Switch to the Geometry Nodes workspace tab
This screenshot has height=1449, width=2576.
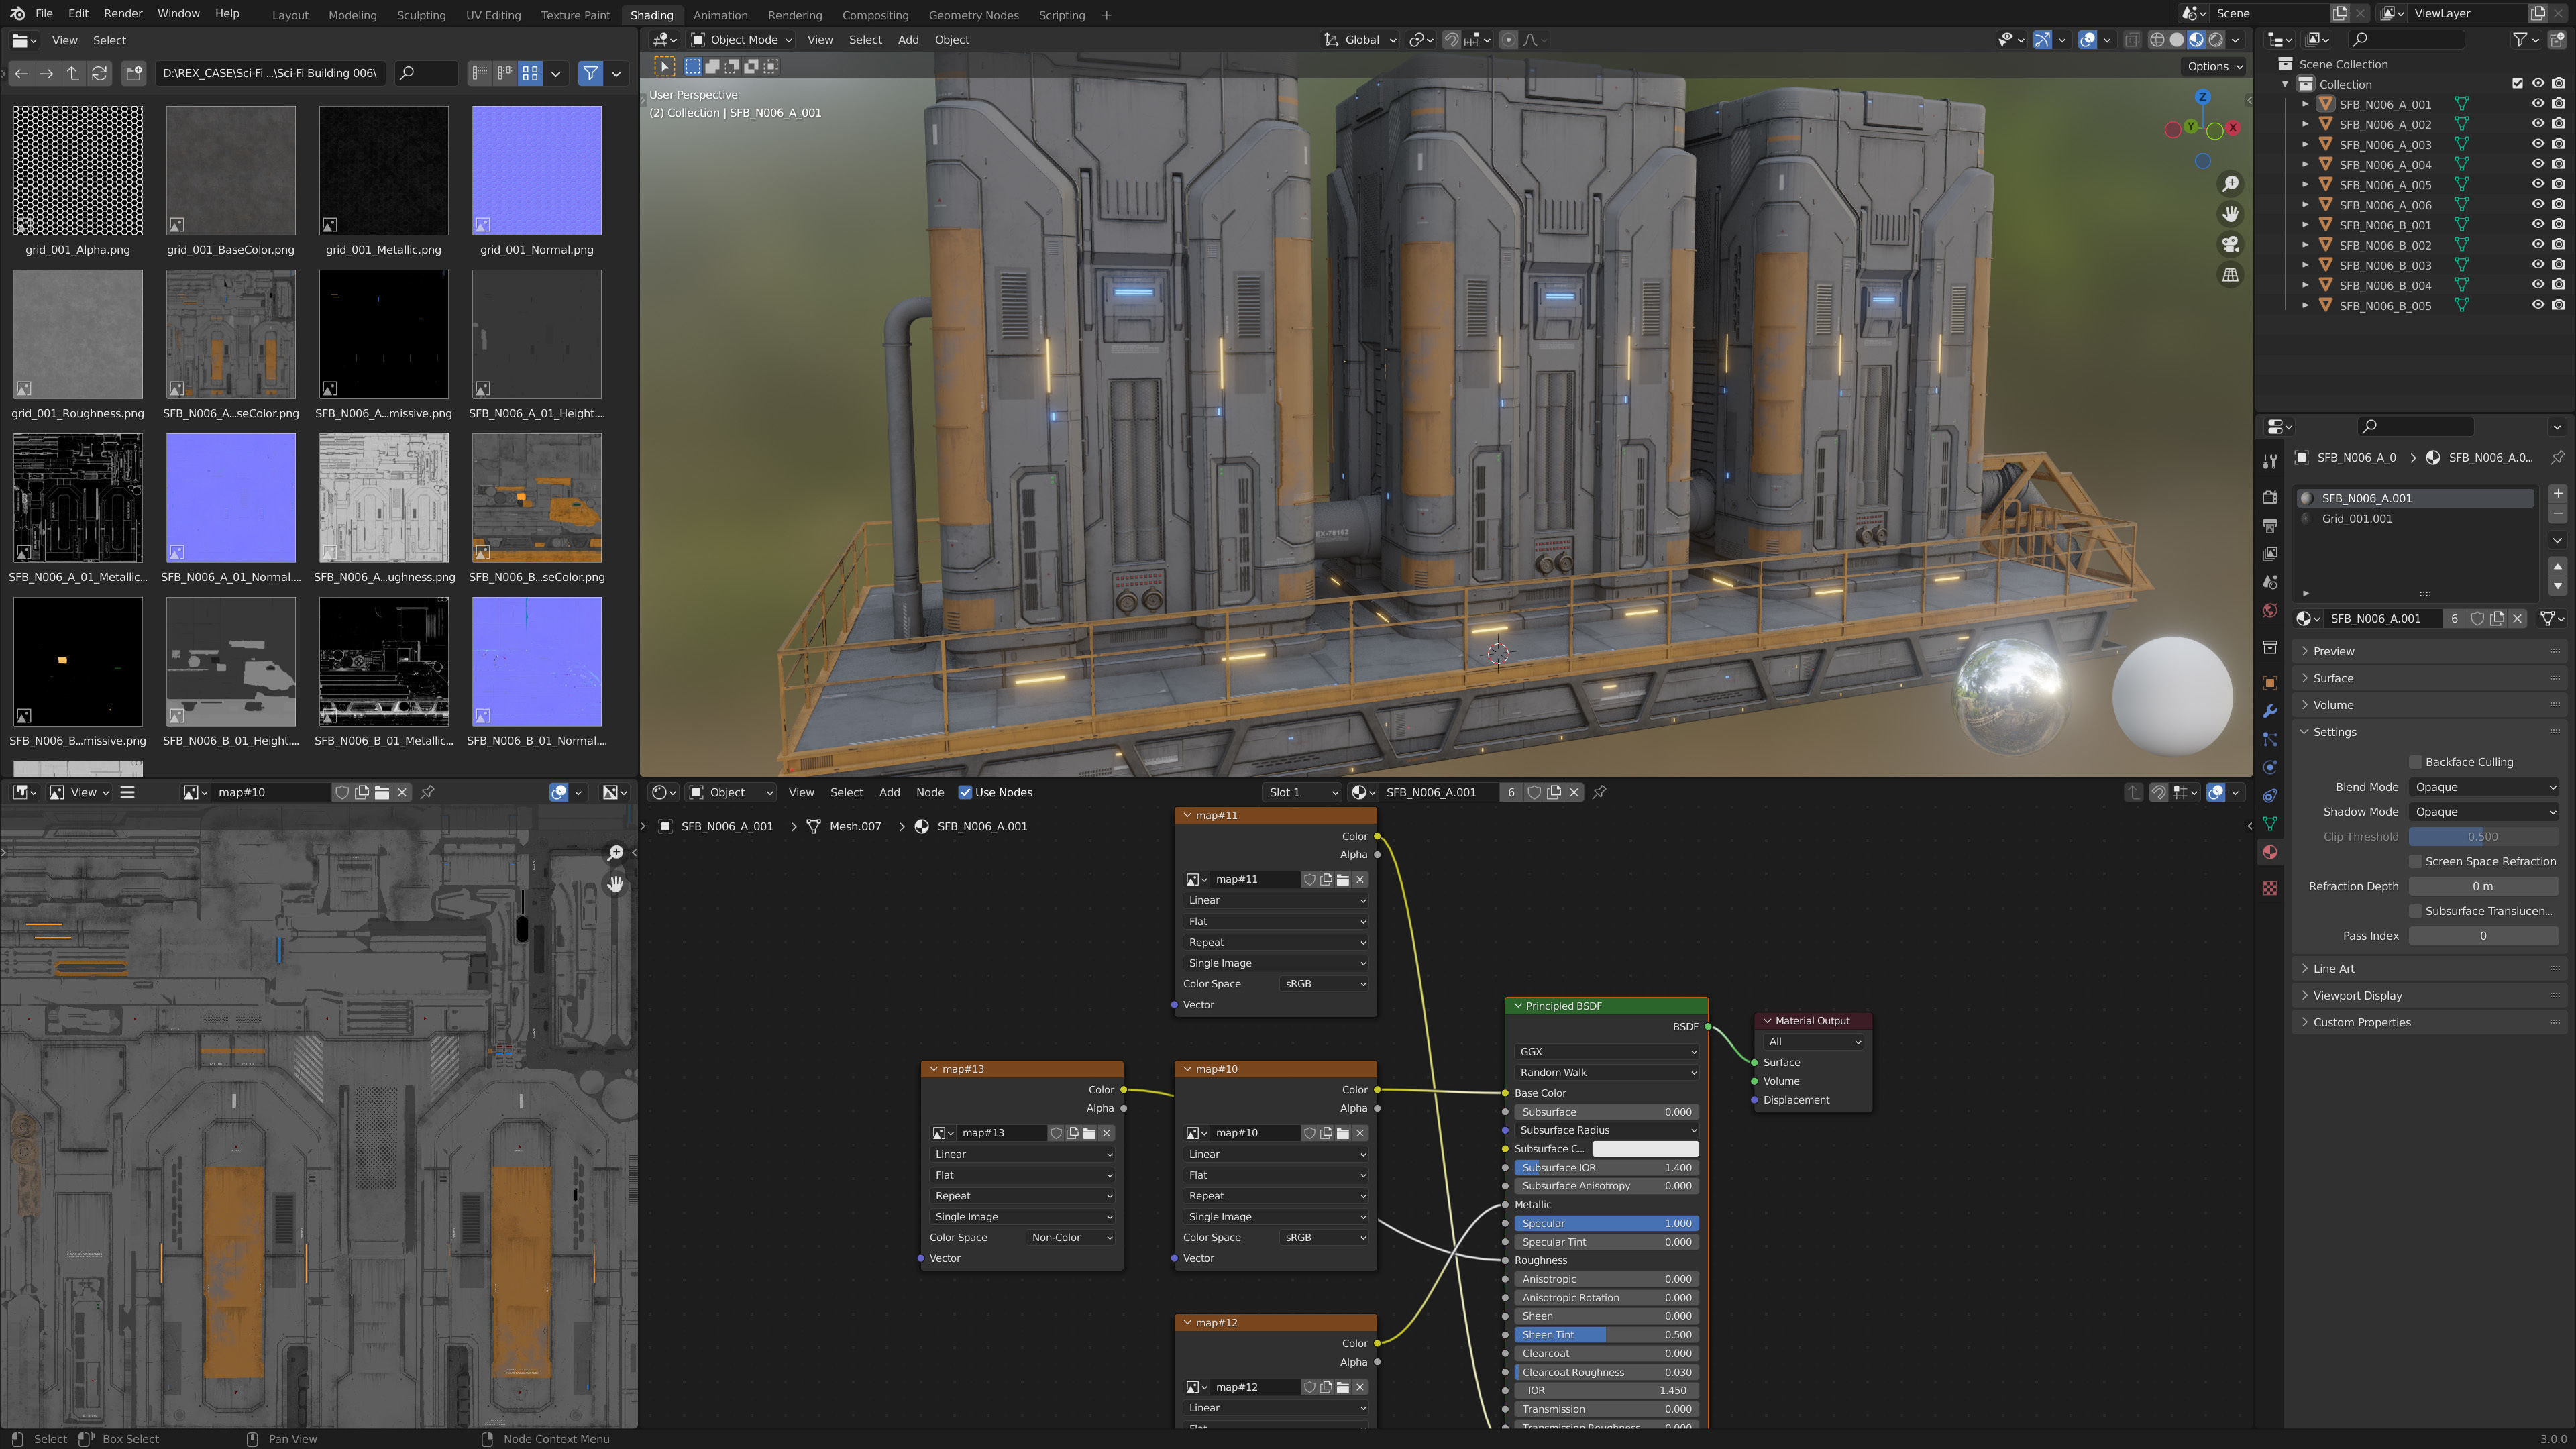pos(973,15)
